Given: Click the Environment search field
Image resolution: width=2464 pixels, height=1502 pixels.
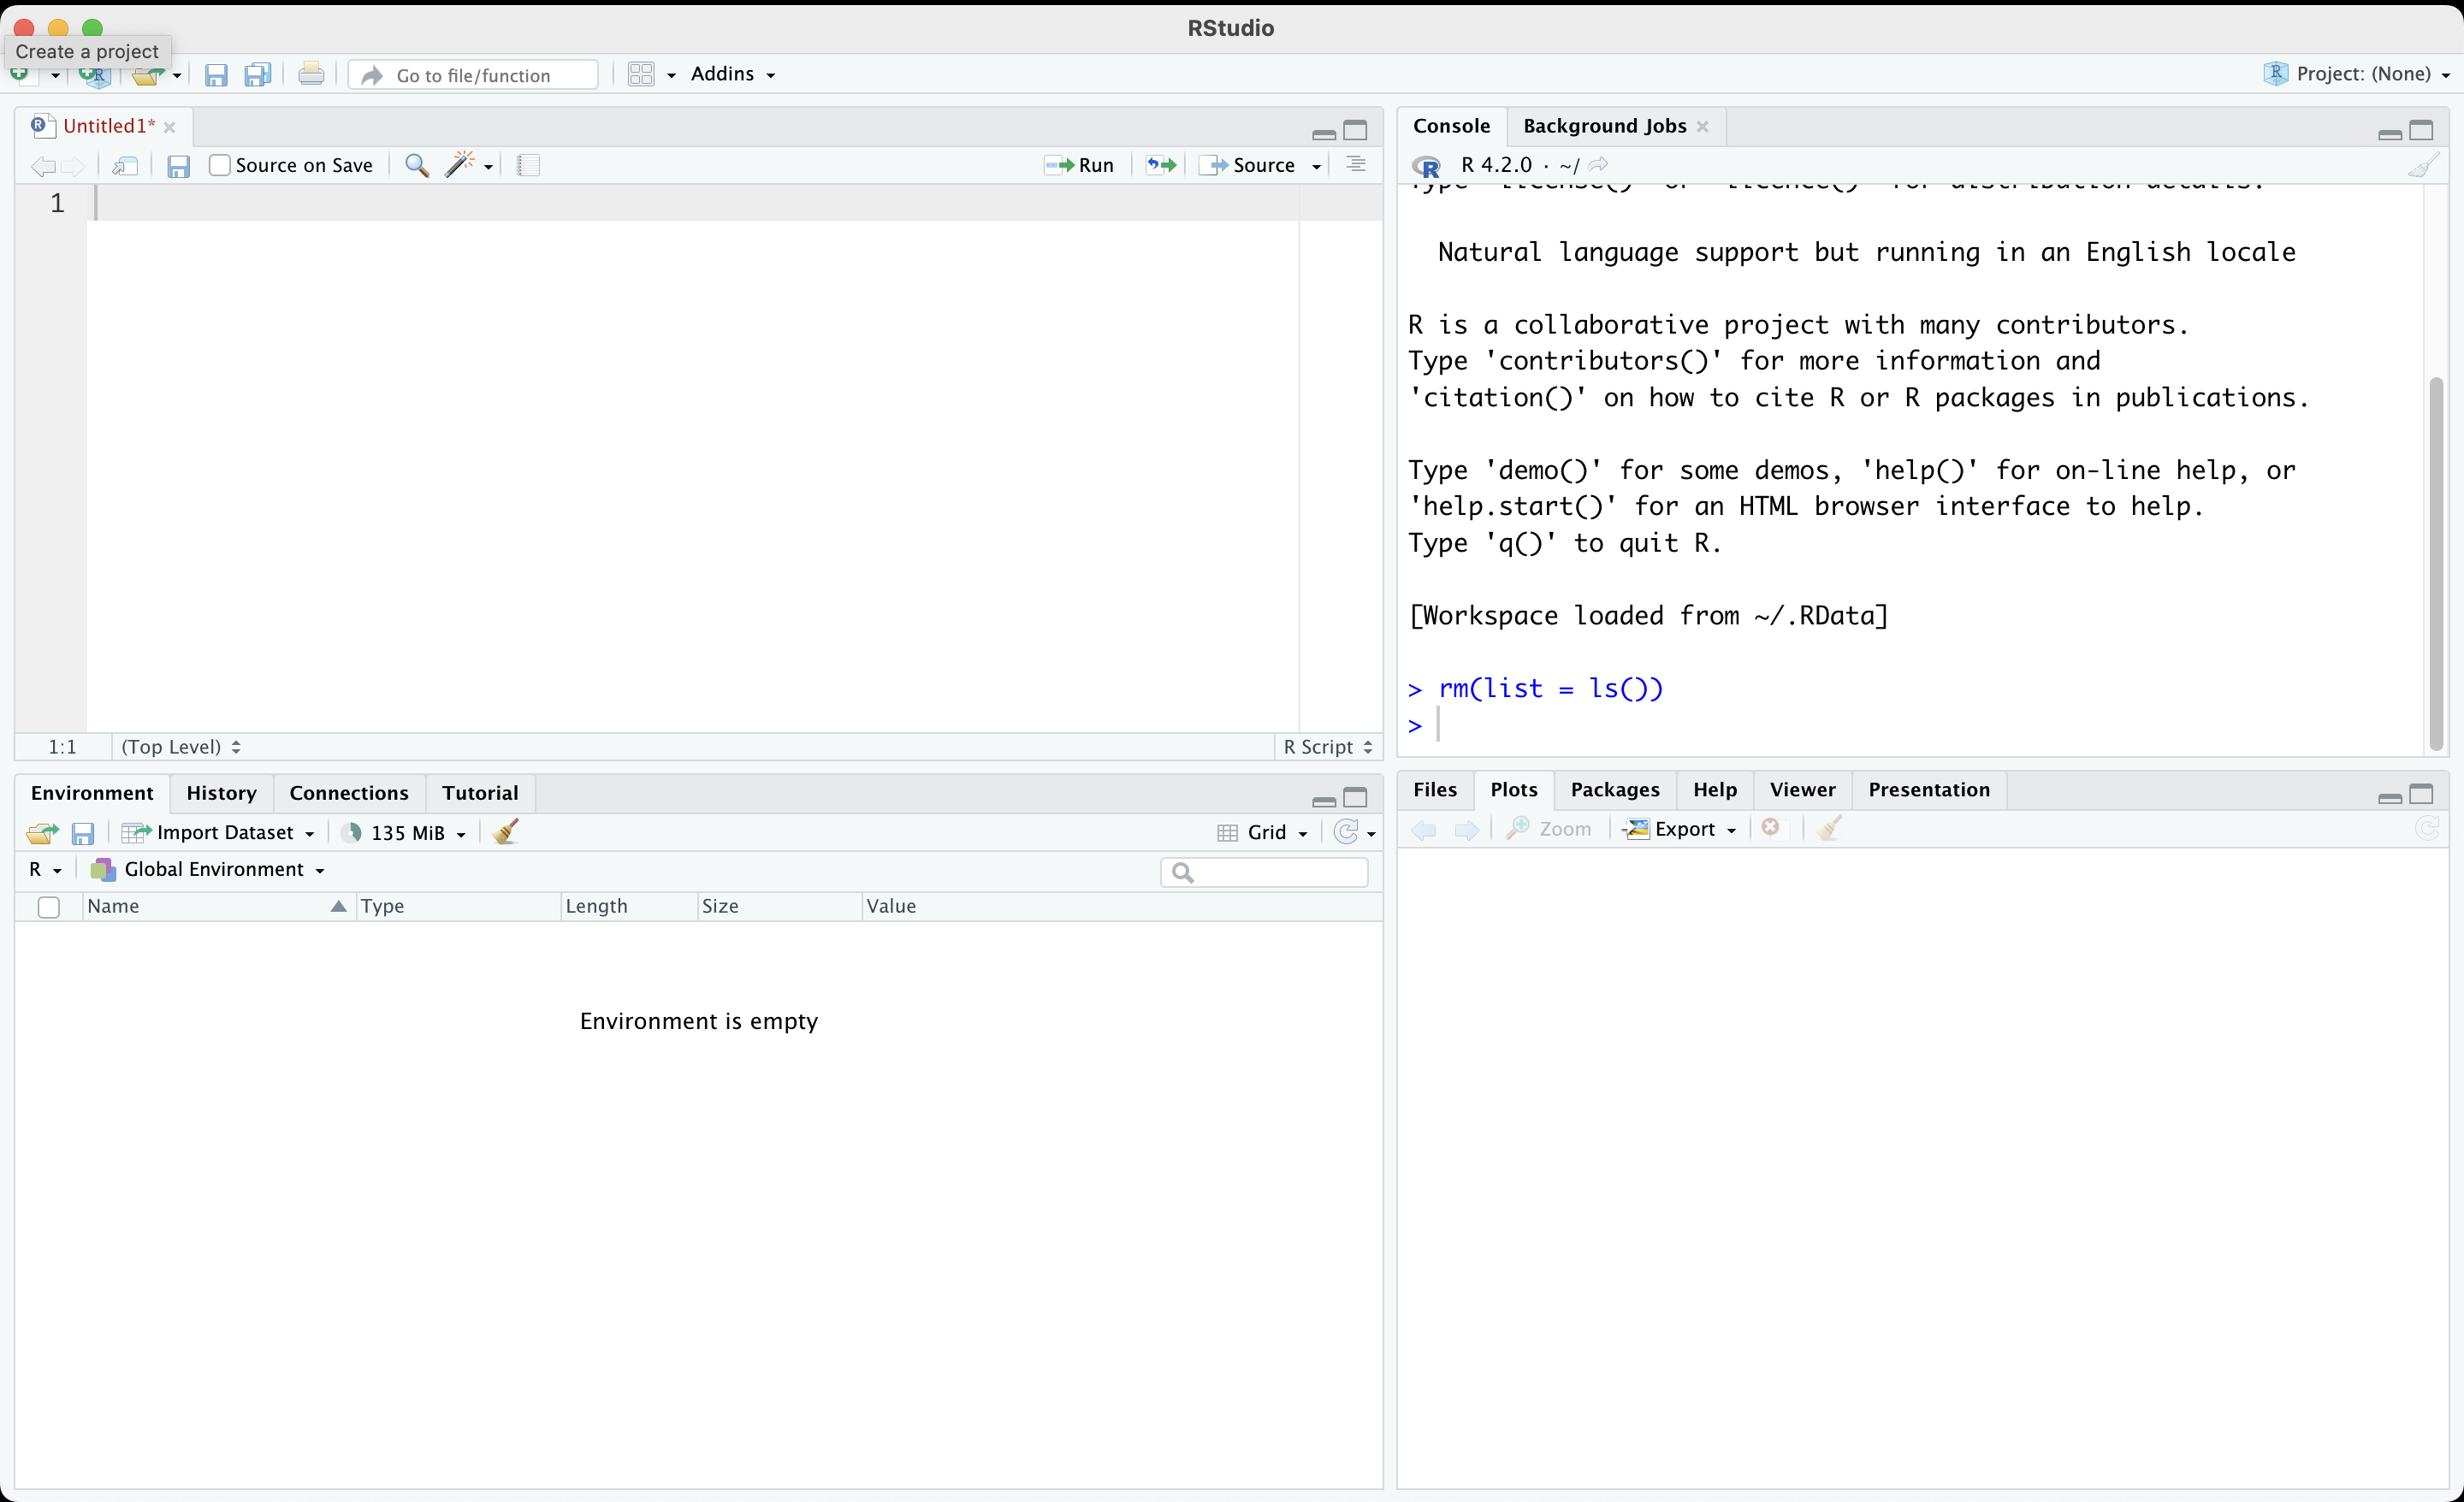Looking at the screenshot, I should (x=1264, y=873).
